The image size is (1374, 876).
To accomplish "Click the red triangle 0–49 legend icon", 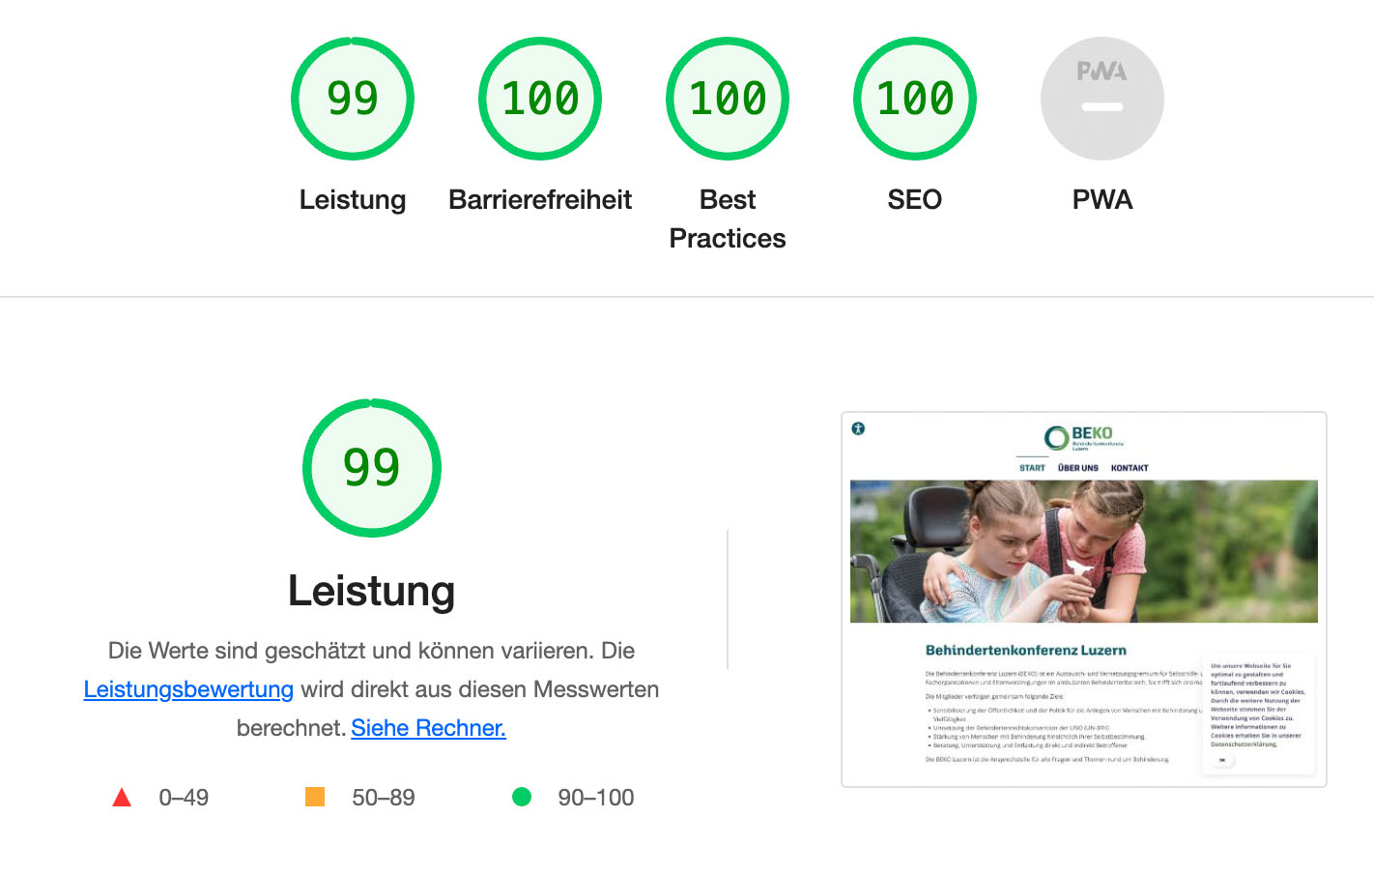I will click(122, 798).
